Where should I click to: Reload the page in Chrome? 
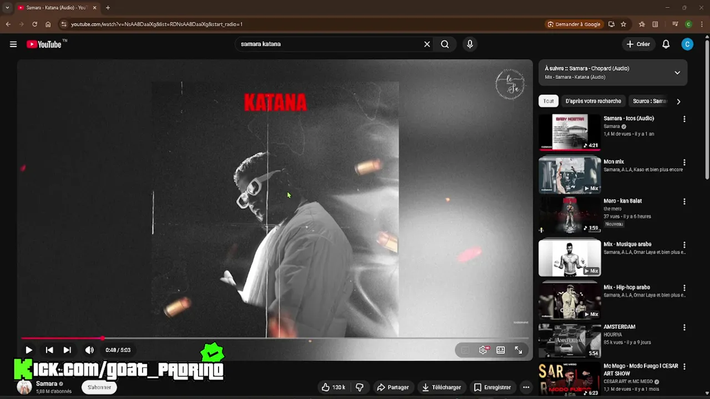[34, 24]
